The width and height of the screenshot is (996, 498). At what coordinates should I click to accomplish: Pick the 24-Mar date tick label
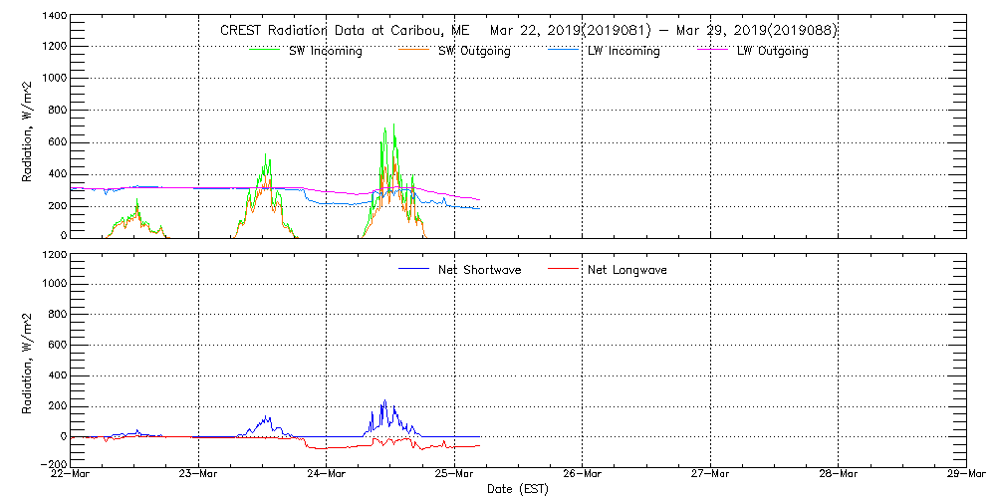point(327,474)
